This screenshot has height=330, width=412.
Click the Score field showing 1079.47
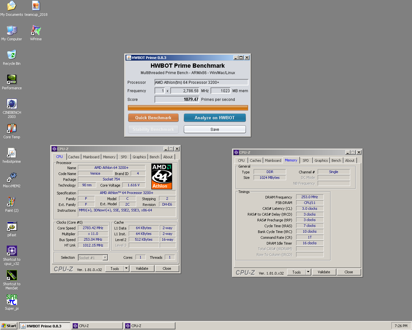[177, 100]
